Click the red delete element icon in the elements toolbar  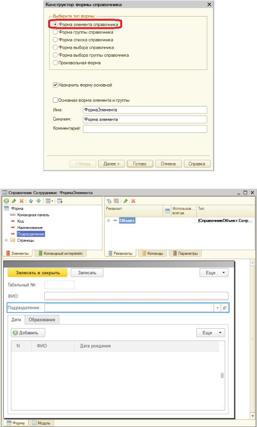21,201
